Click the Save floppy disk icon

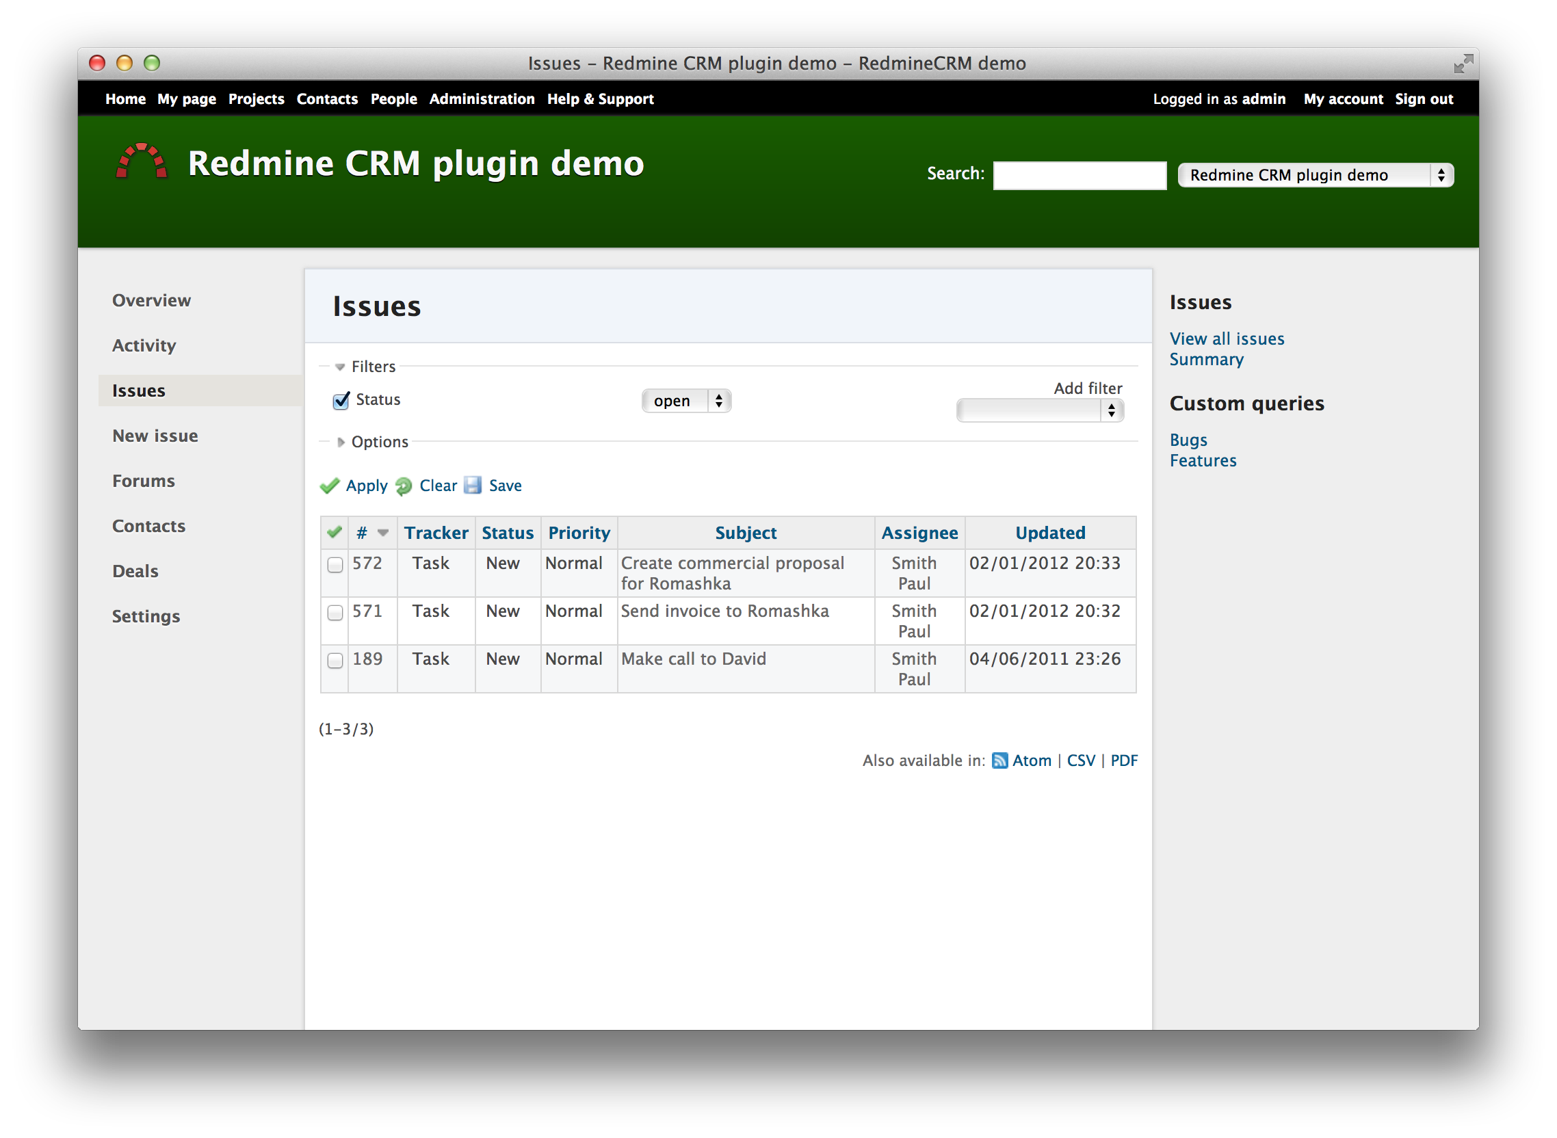pyautogui.click(x=473, y=486)
